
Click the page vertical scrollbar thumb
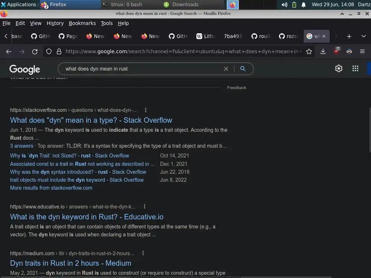[x=370, y=130]
